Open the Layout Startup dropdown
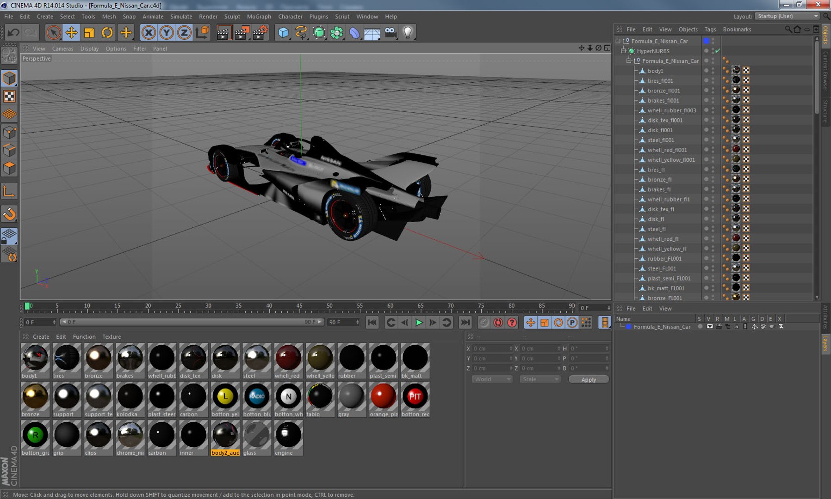Image resolution: width=831 pixels, height=499 pixels. 787,16
